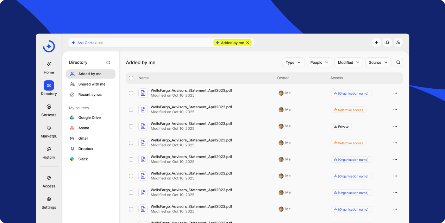Image resolution: width=445 pixels, height=223 pixels.
Task: Open the Source filter dropdown
Action: [x=378, y=63]
